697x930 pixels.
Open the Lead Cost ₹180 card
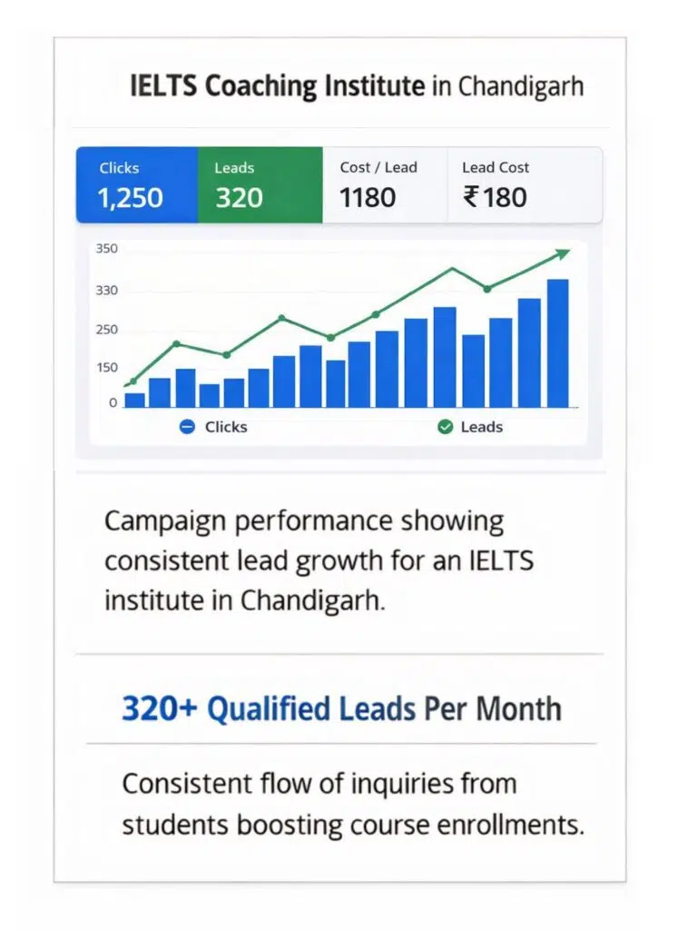point(525,185)
